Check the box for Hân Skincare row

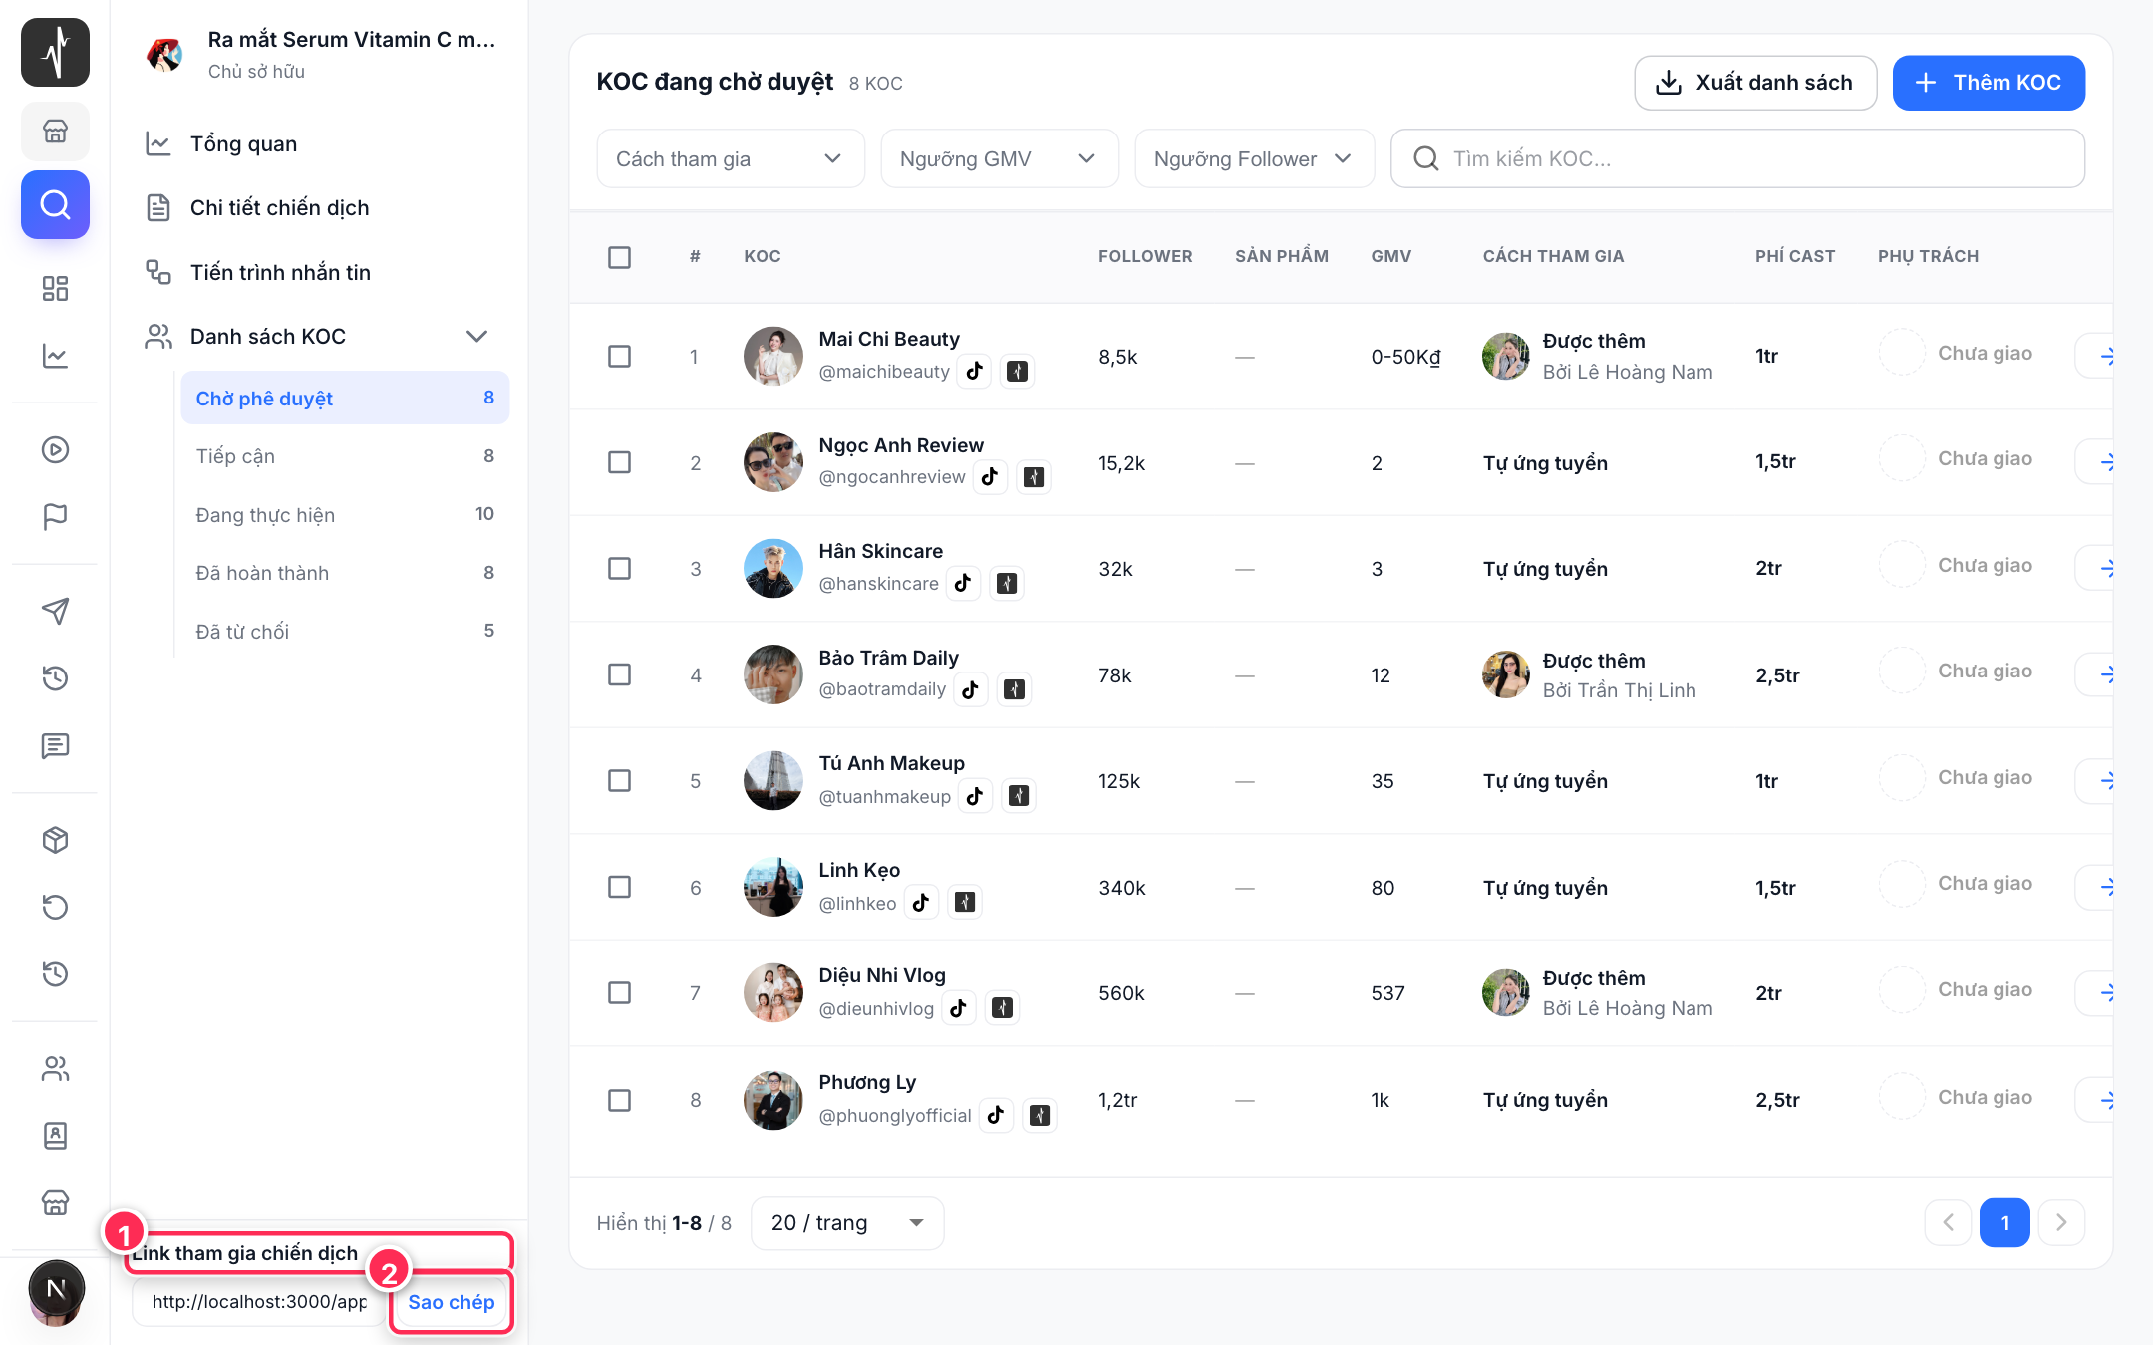(619, 568)
